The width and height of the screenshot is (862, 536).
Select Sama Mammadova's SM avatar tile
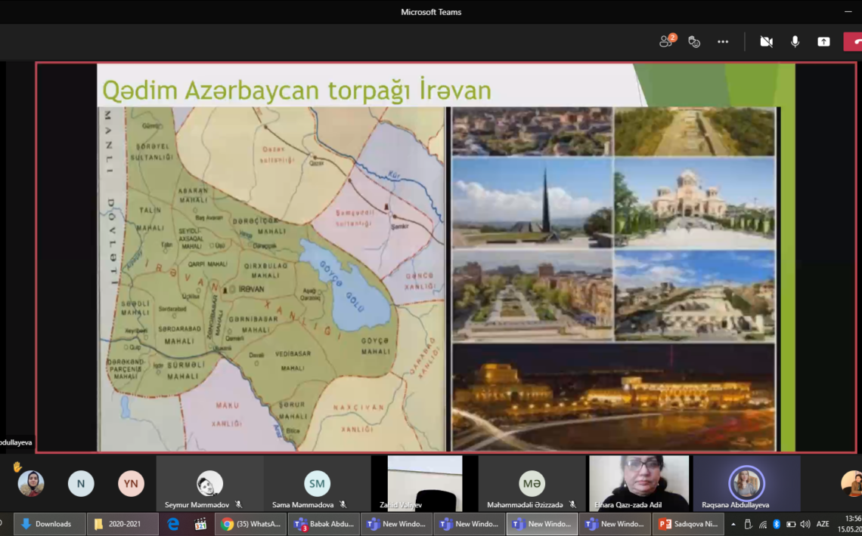(317, 484)
